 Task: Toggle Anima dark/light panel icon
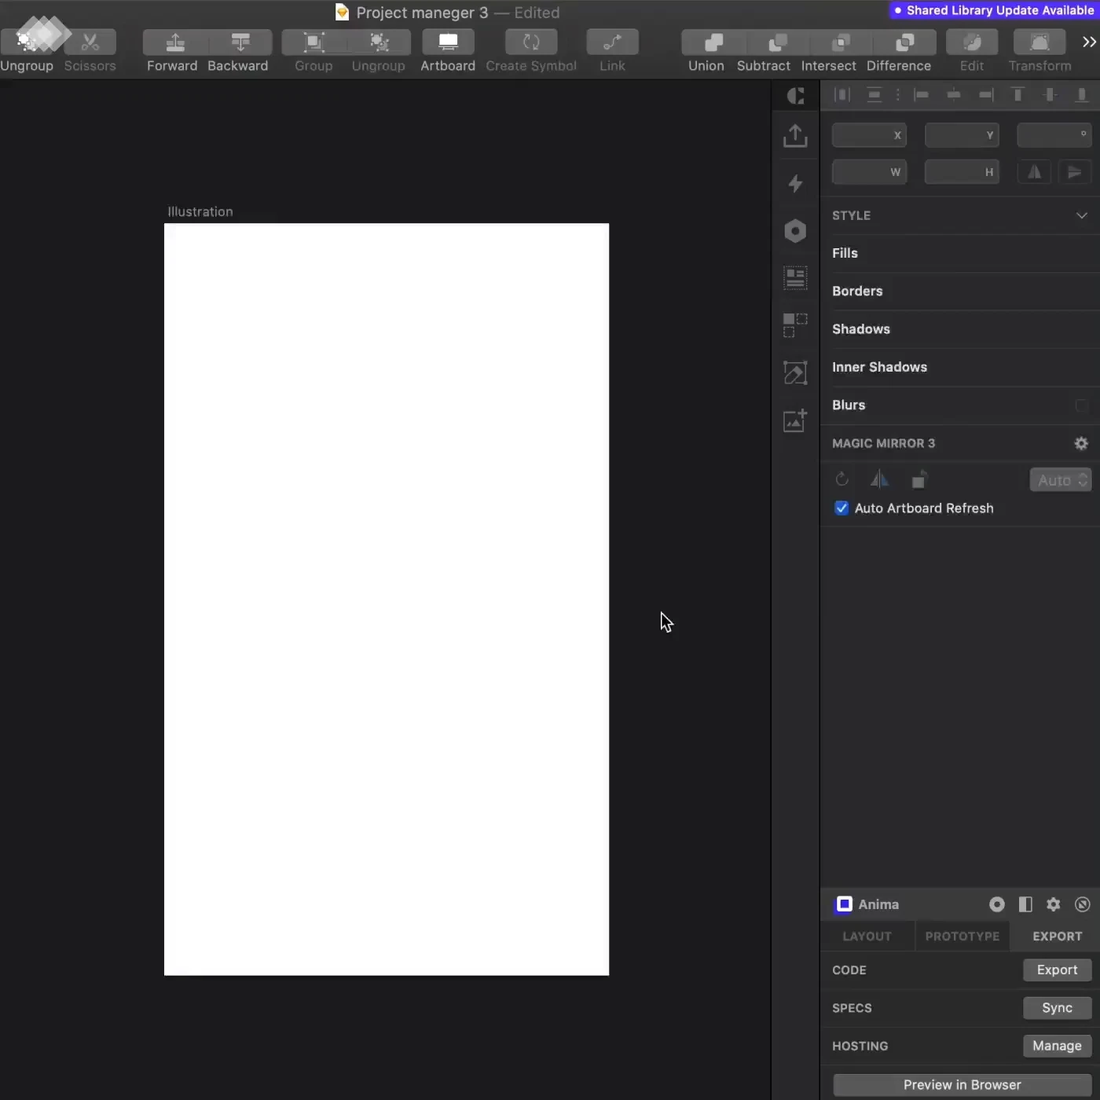(x=1025, y=904)
